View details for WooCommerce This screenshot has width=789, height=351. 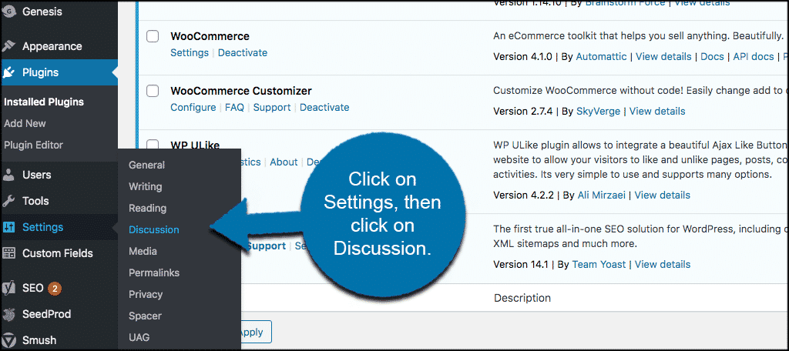coord(663,57)
